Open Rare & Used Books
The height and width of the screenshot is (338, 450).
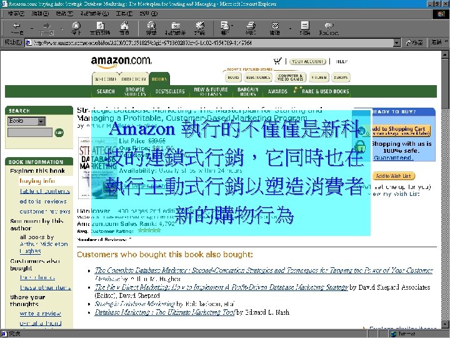coord(325,91)
